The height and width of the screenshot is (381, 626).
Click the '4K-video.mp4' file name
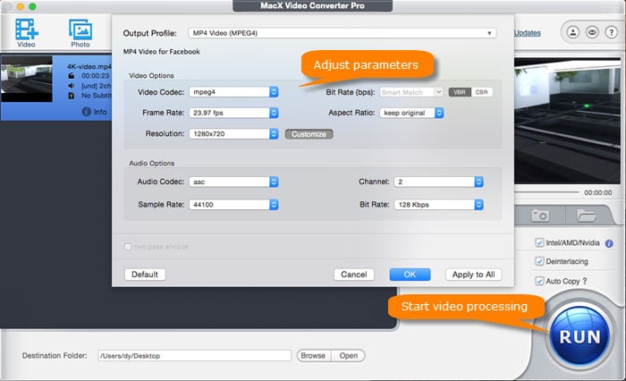click(x=89, y=66)
